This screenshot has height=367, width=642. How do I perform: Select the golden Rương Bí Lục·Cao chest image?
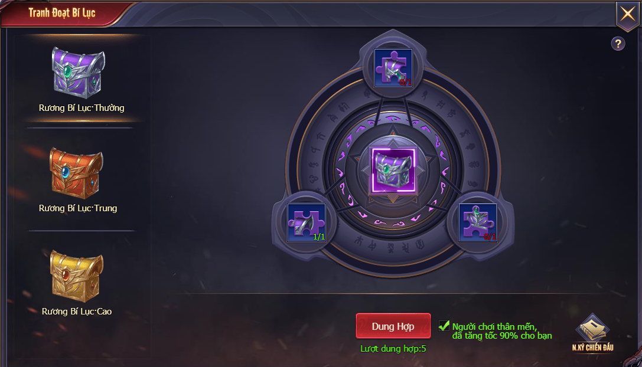(x=77, y=276)
